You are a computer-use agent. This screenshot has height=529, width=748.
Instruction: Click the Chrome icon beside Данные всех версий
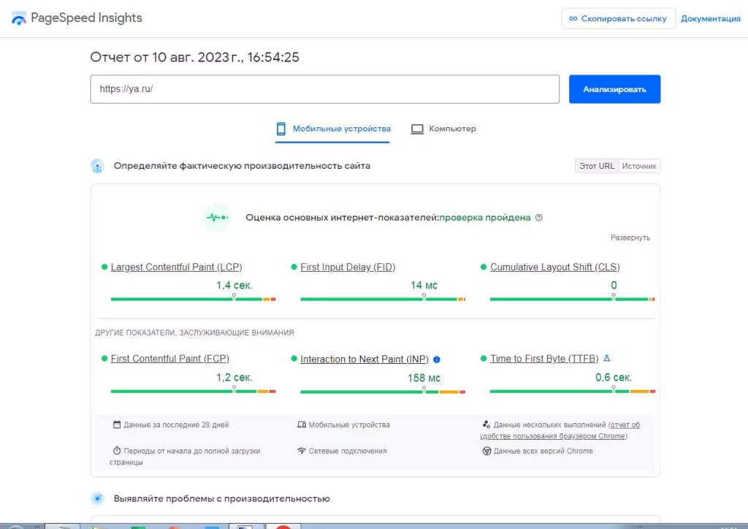(x=486, y=451)
